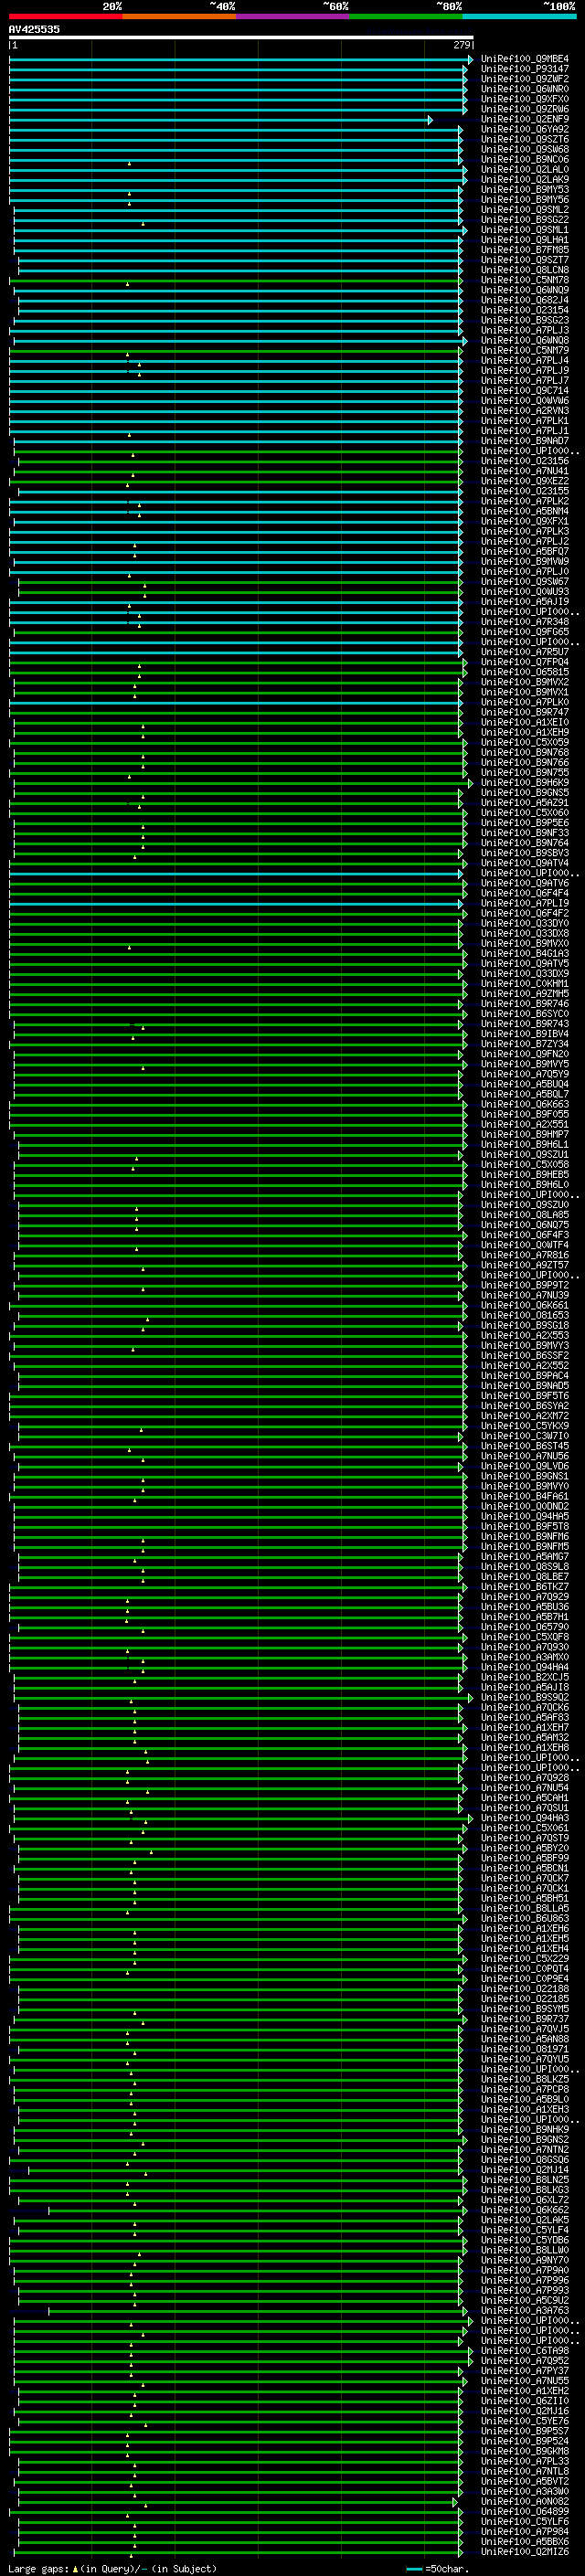Select the UniRef100_Q9C714 label
The image size is (585, 2576).
(x=525, y=391)
